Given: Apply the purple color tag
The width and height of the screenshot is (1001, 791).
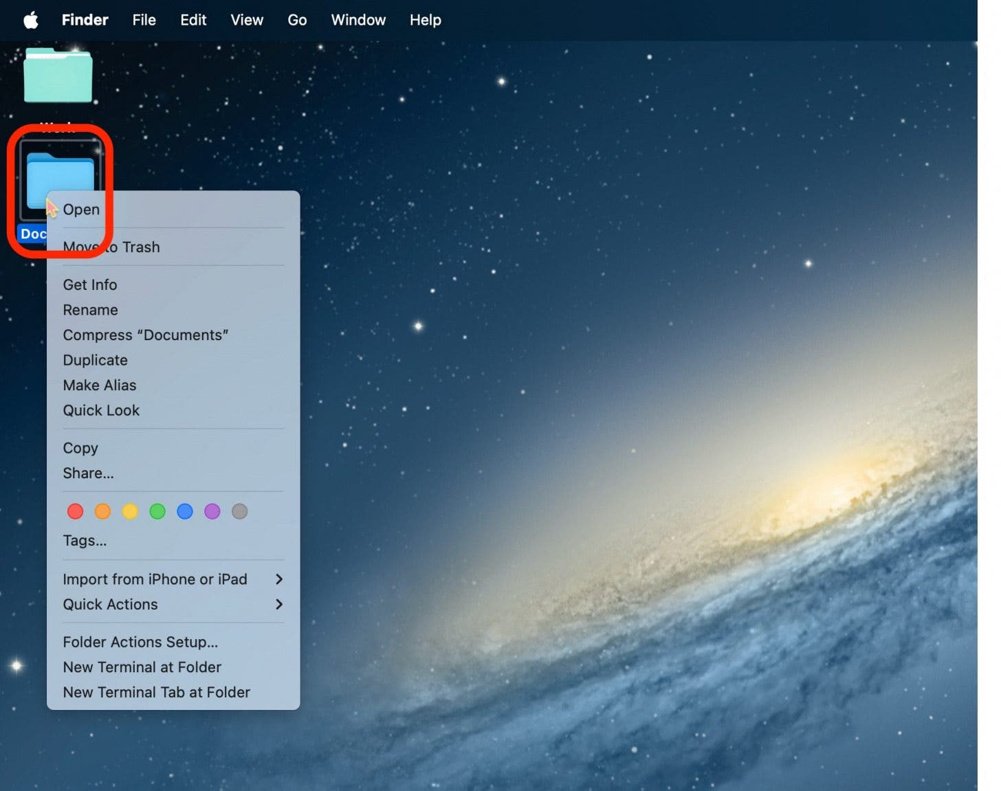Looking at the screenshot, I should click(212, 511).
